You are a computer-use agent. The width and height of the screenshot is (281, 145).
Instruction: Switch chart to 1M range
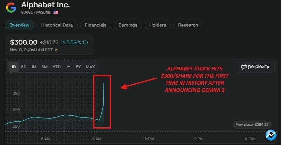[34, 67]
